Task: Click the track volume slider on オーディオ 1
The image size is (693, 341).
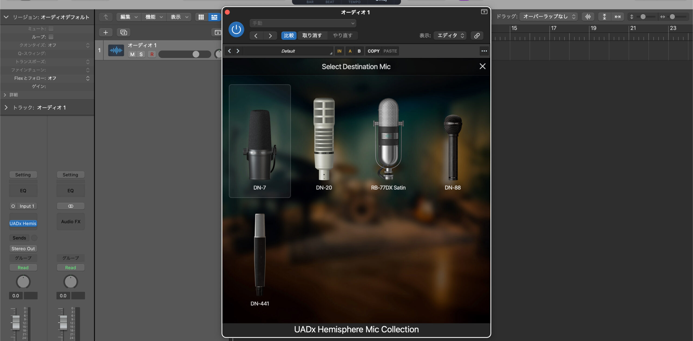Action: 185,54
